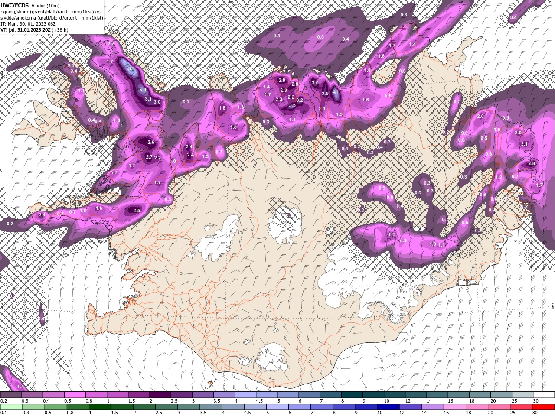Screen dimensions: 555x416
Task: Pick violet swatch between 12 and 14, bottom row
Action: click(410, 407)
